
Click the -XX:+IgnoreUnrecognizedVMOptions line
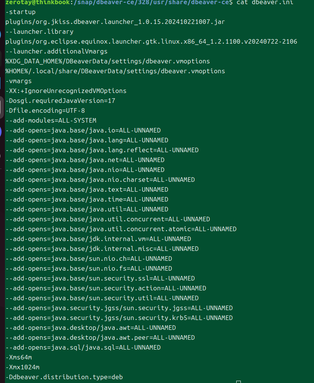66,91
